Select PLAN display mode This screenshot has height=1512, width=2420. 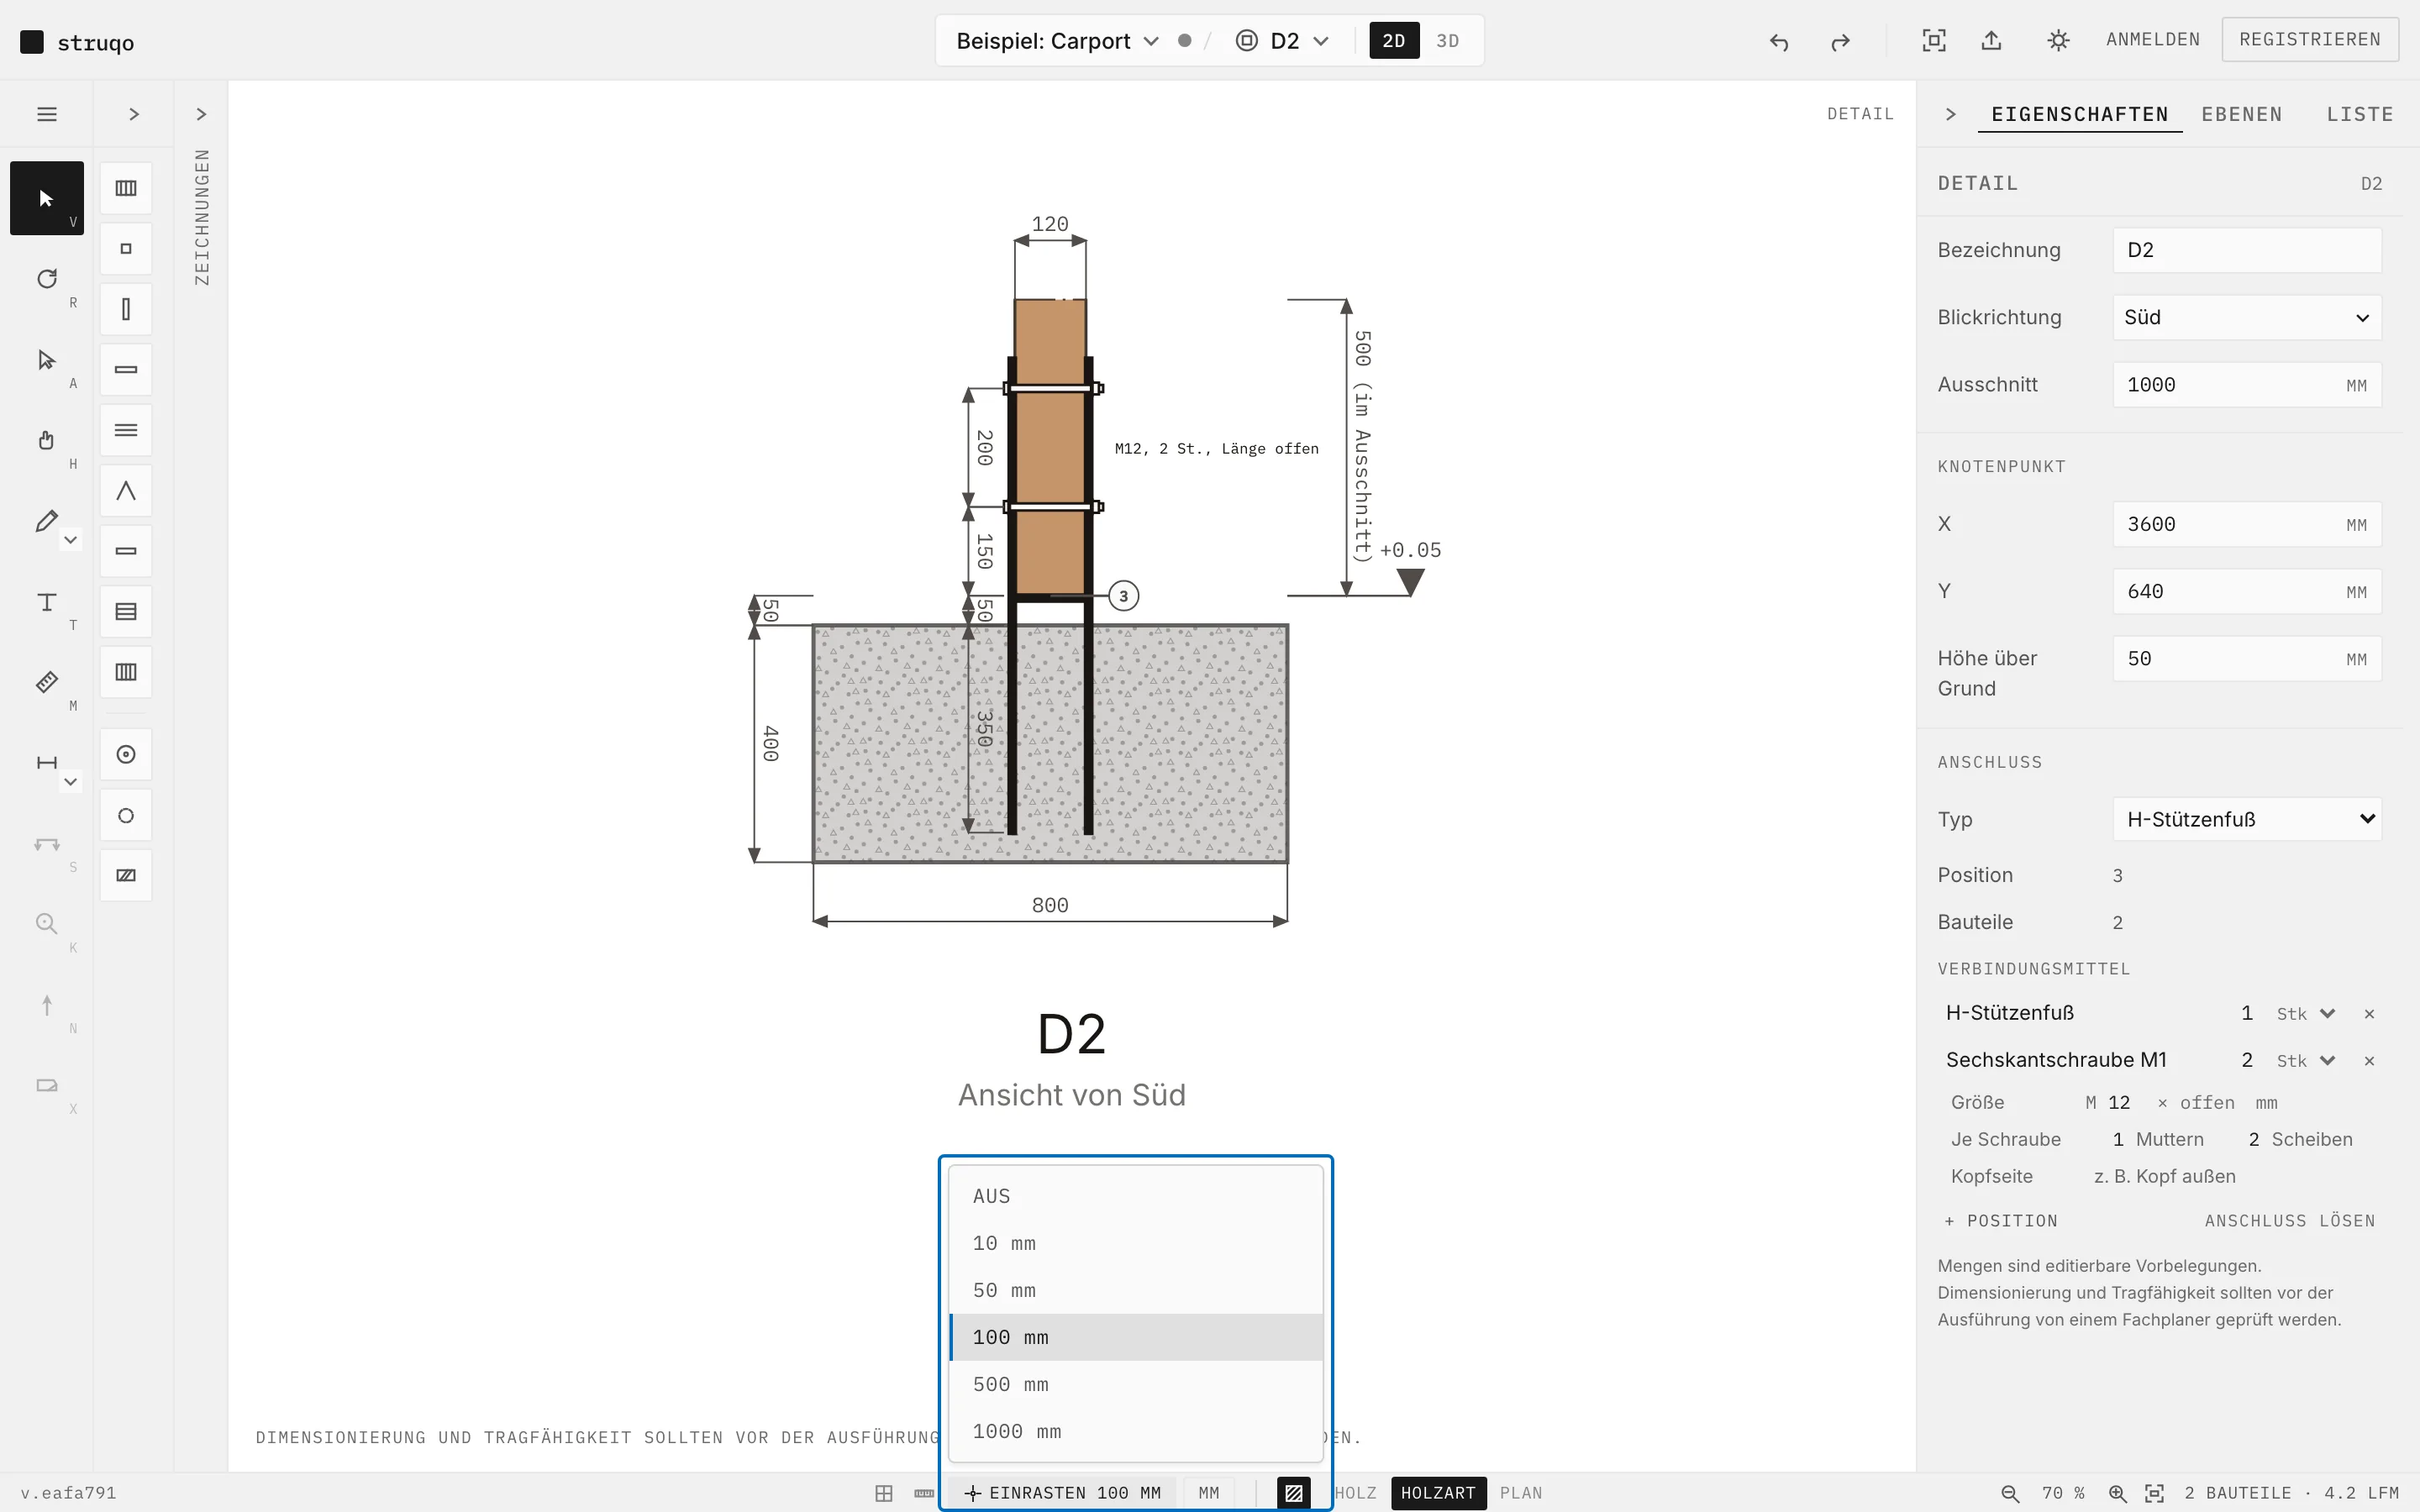[x=1521, y=1493]
